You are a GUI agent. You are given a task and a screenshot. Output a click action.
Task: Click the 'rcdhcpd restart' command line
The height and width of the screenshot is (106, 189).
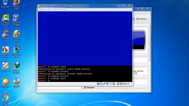coord(53,76)
